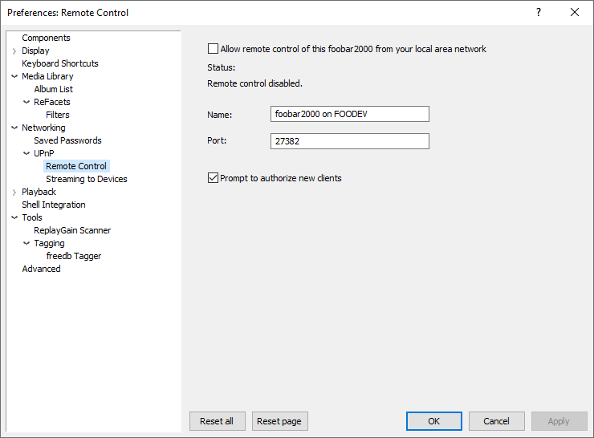Click the Reset all button
Screen dimensions: 594x438
(x=217, y=421)
